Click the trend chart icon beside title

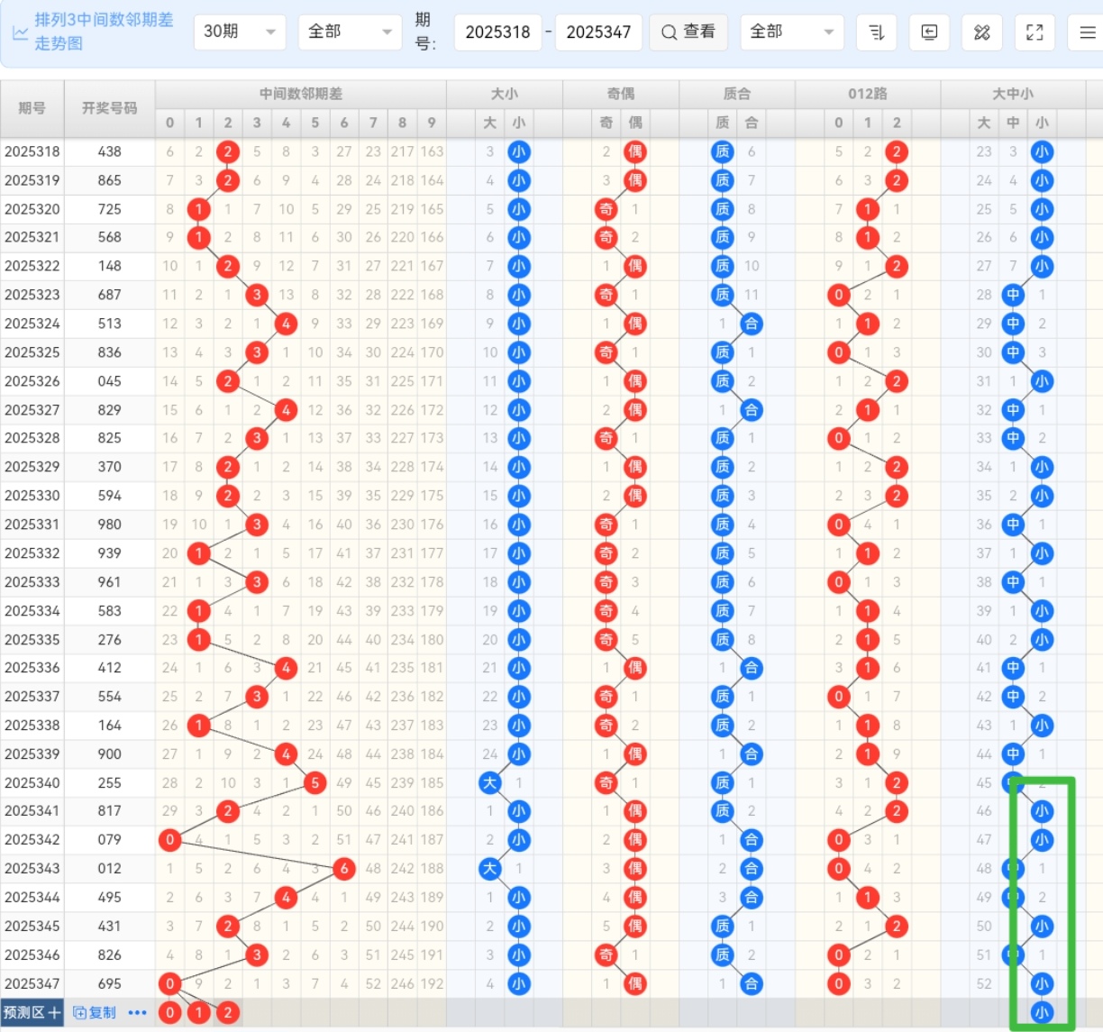(x=20, y=32)
